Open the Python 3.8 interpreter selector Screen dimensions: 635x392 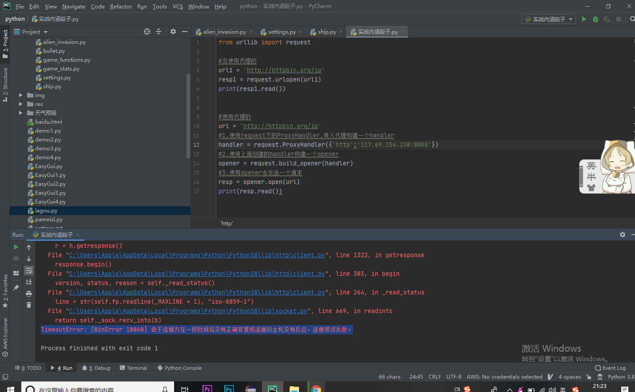(621, 377)
